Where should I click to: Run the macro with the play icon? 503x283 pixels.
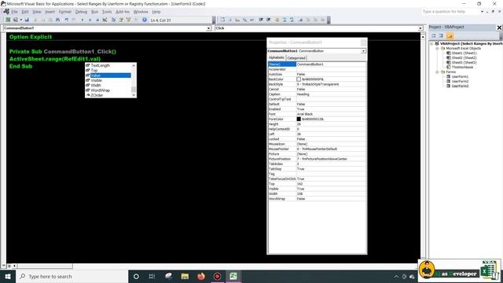click(x=82, y=20)
